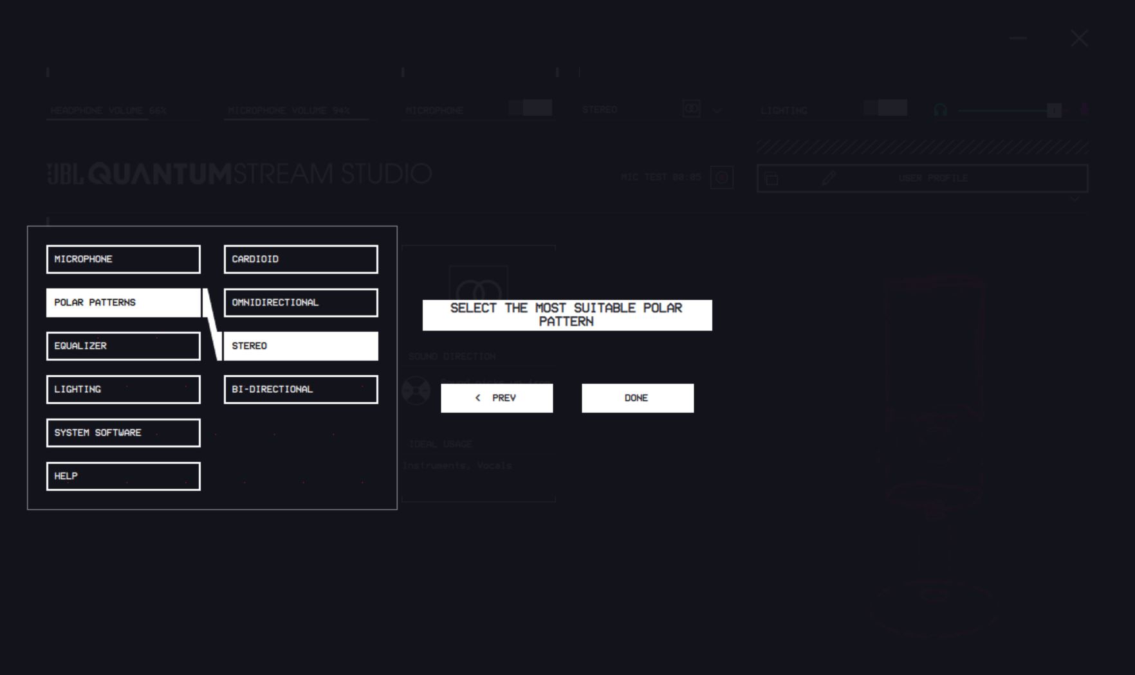The image size is (1135, 675).
Task: Toggle the Lighting switch in top bar
Action: point(885,108)
